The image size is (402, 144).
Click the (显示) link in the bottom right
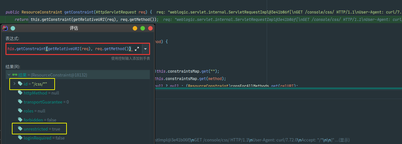(x=344, y=140)
